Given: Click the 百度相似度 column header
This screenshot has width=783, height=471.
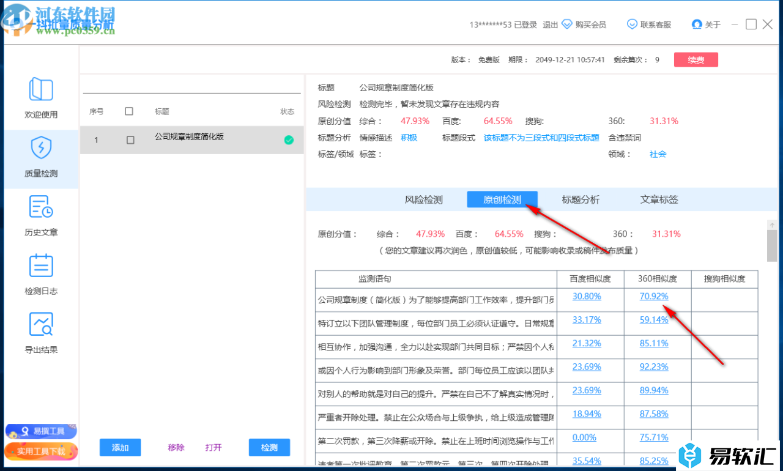Looking at the screenshot, I should pos(590,279).
